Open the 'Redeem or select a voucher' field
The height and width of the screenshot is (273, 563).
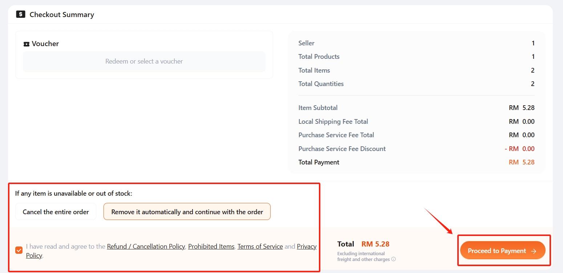click(144, 61)
